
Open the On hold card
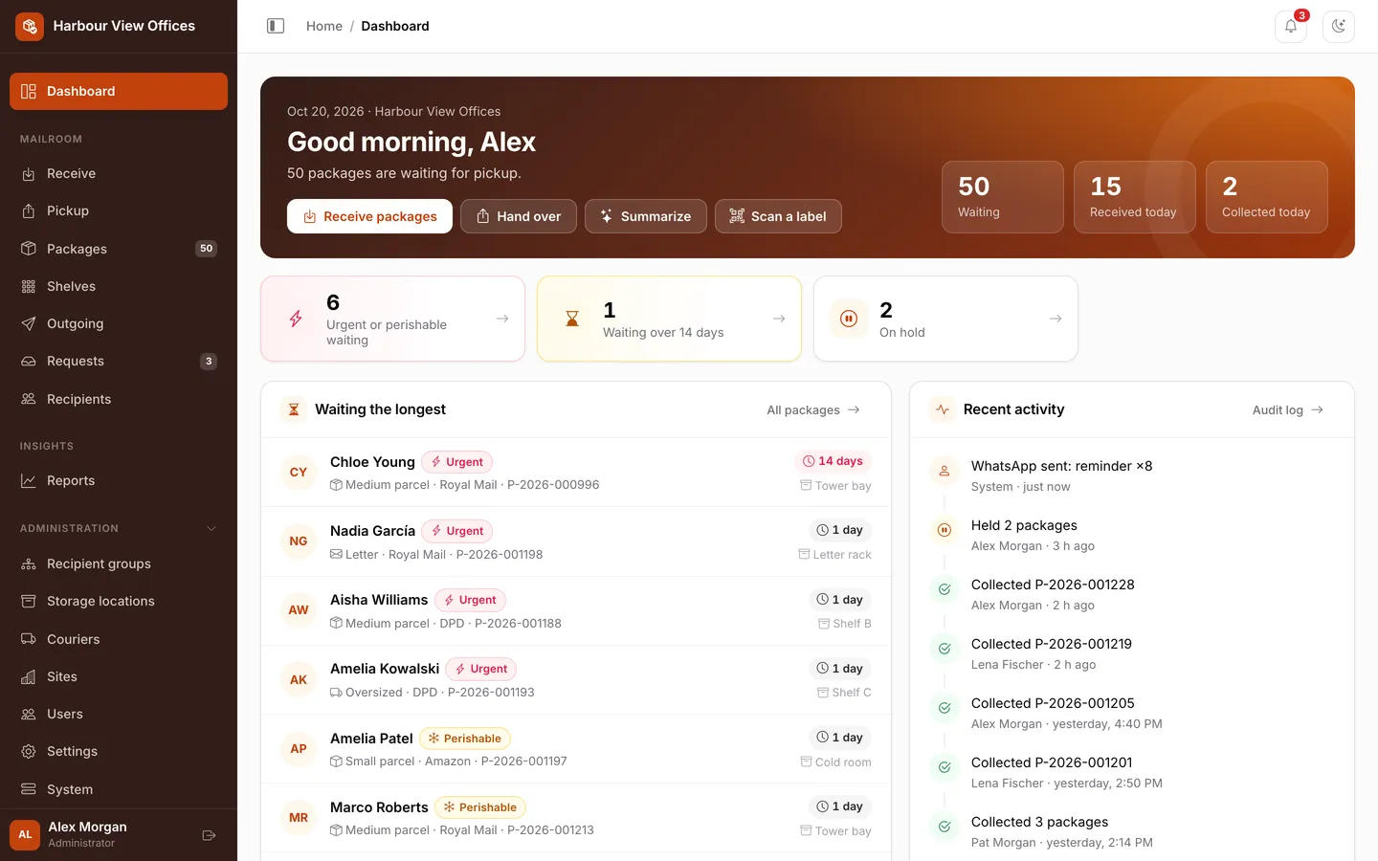coord(945,319)
